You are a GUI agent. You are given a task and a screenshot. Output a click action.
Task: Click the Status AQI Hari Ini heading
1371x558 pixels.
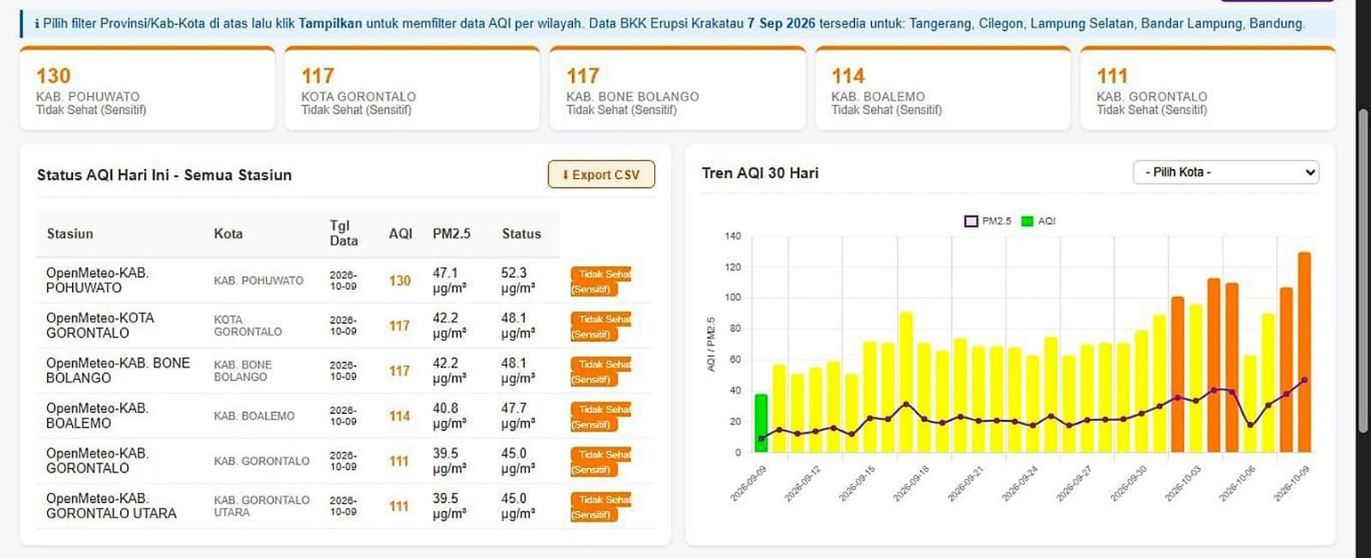click(x=164, y=175)
